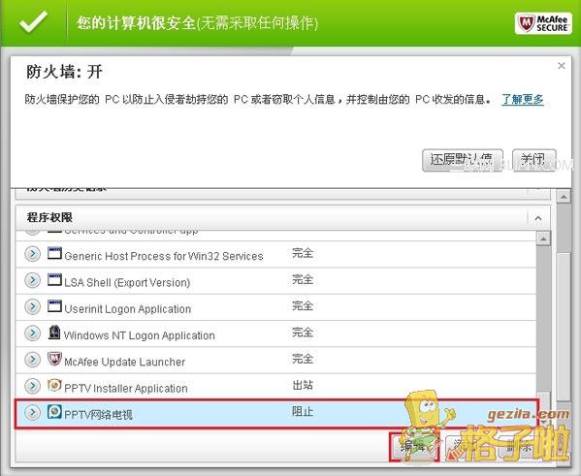The height and width of the screenshot is (476, 581).
Task: Click program list scrollbar up arrow
Action: click(x=543, y=238)
